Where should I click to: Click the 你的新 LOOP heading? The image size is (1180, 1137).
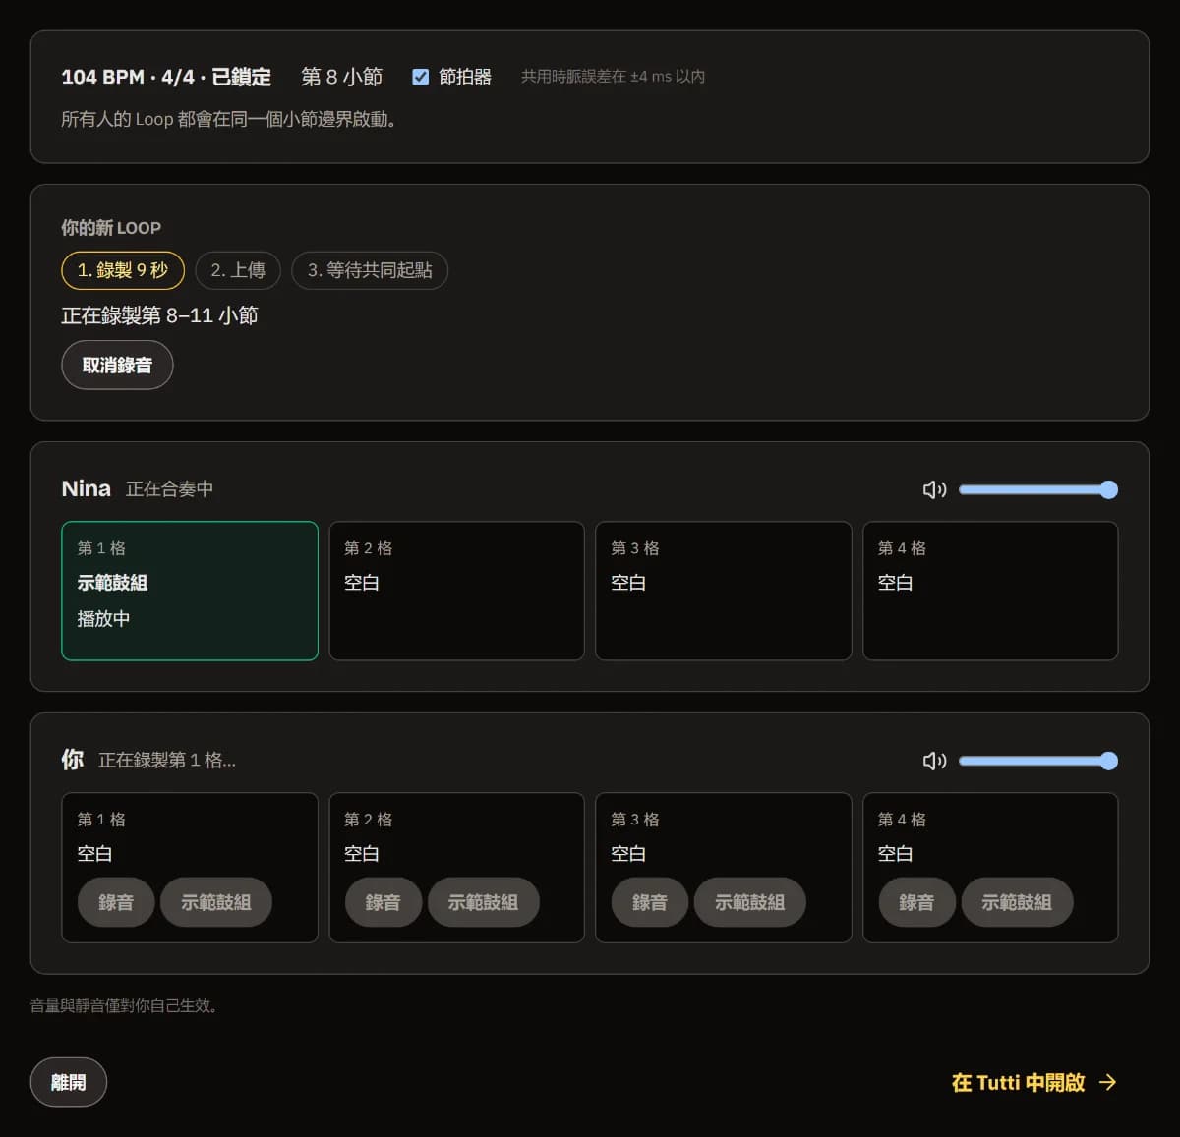click(x=111, y=228)
